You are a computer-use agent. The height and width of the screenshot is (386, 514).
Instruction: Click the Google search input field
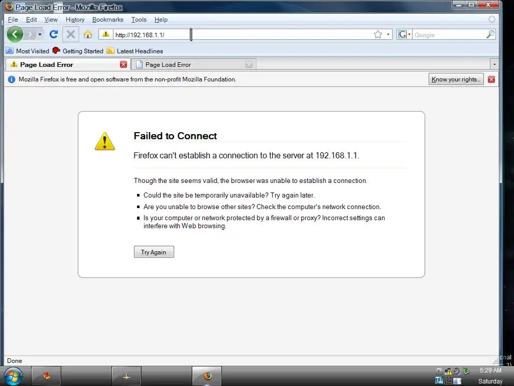coord(449,35)
